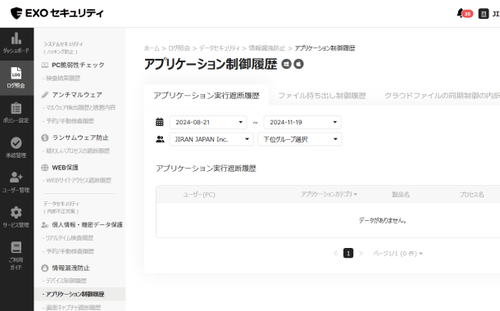Open the 下位グループ選択 dropdown
The width and height of the screenshot is (500, 311).
pos(300,139)
